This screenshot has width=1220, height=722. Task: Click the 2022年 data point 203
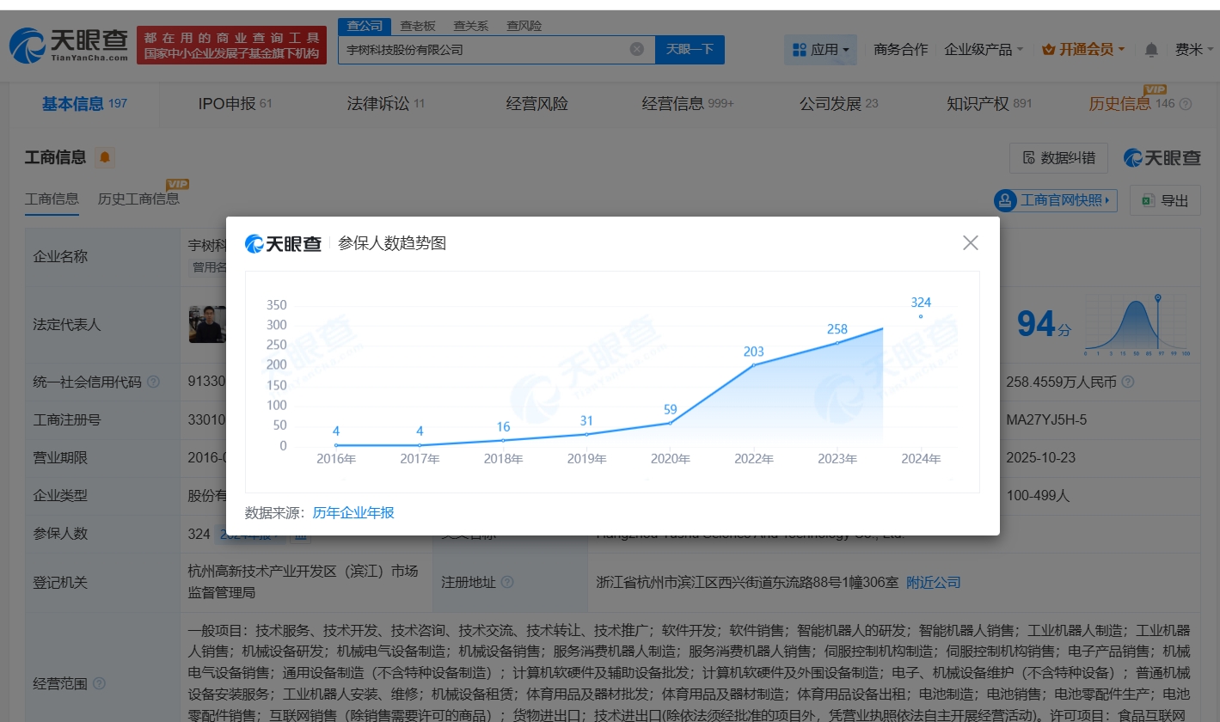point(754,365)
